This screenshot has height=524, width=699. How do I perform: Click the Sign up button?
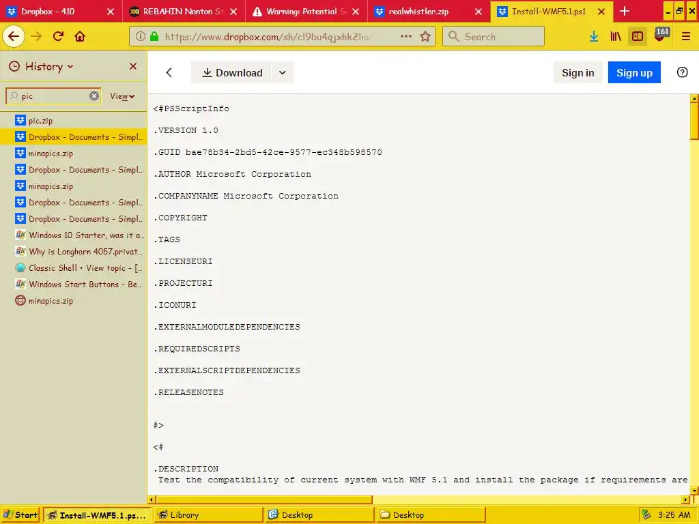tap(634, 72)
